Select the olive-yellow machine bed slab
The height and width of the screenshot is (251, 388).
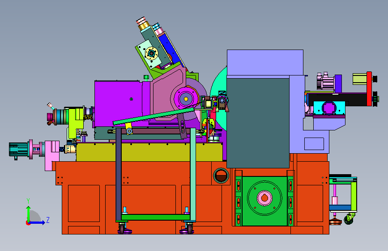(x=149, y=152)
